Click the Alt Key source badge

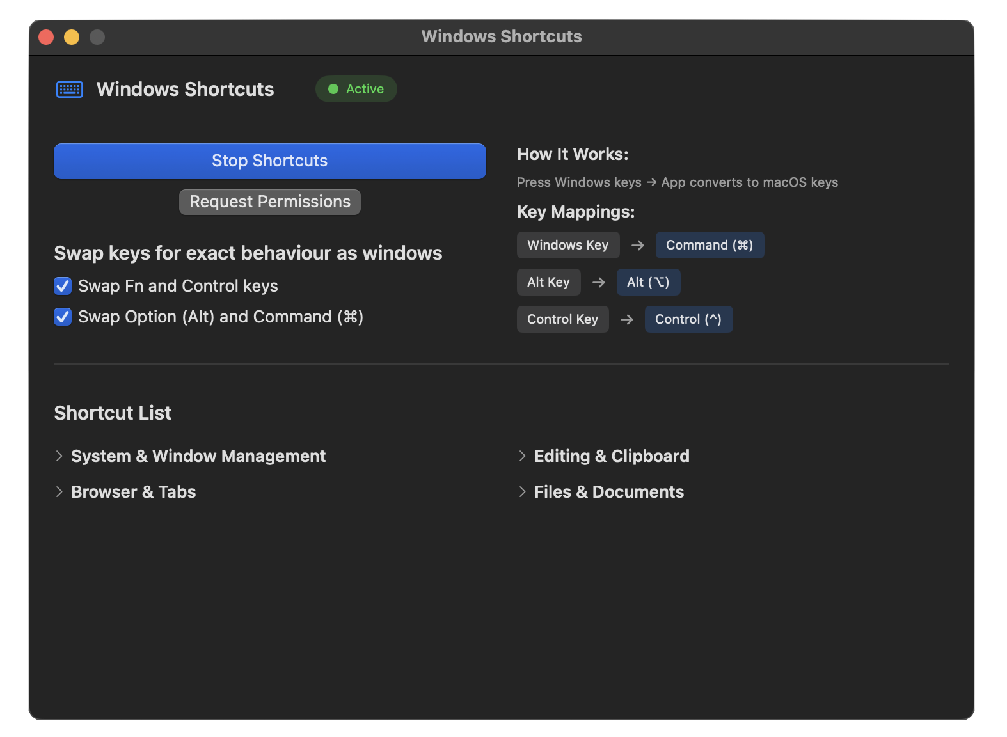coord(548,282)
